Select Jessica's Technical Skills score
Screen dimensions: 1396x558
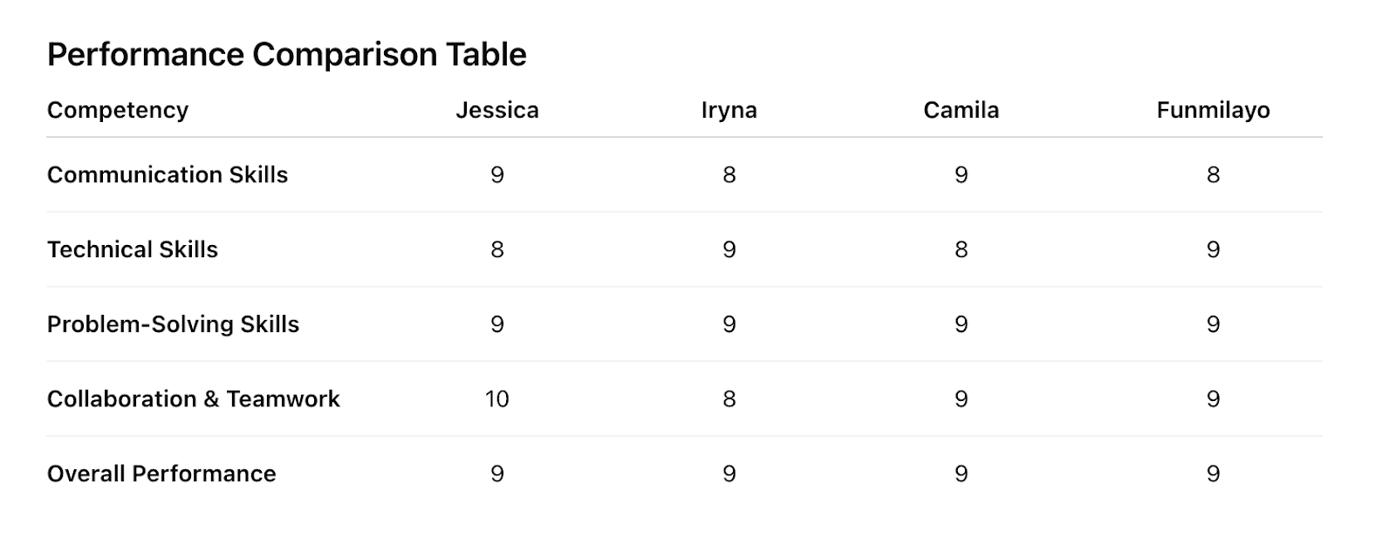(x=497, y=250)
